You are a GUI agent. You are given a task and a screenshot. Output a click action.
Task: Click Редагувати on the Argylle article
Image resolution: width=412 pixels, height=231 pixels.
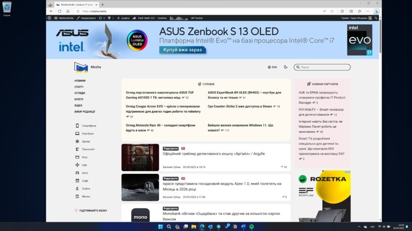[x=171, y=148]
